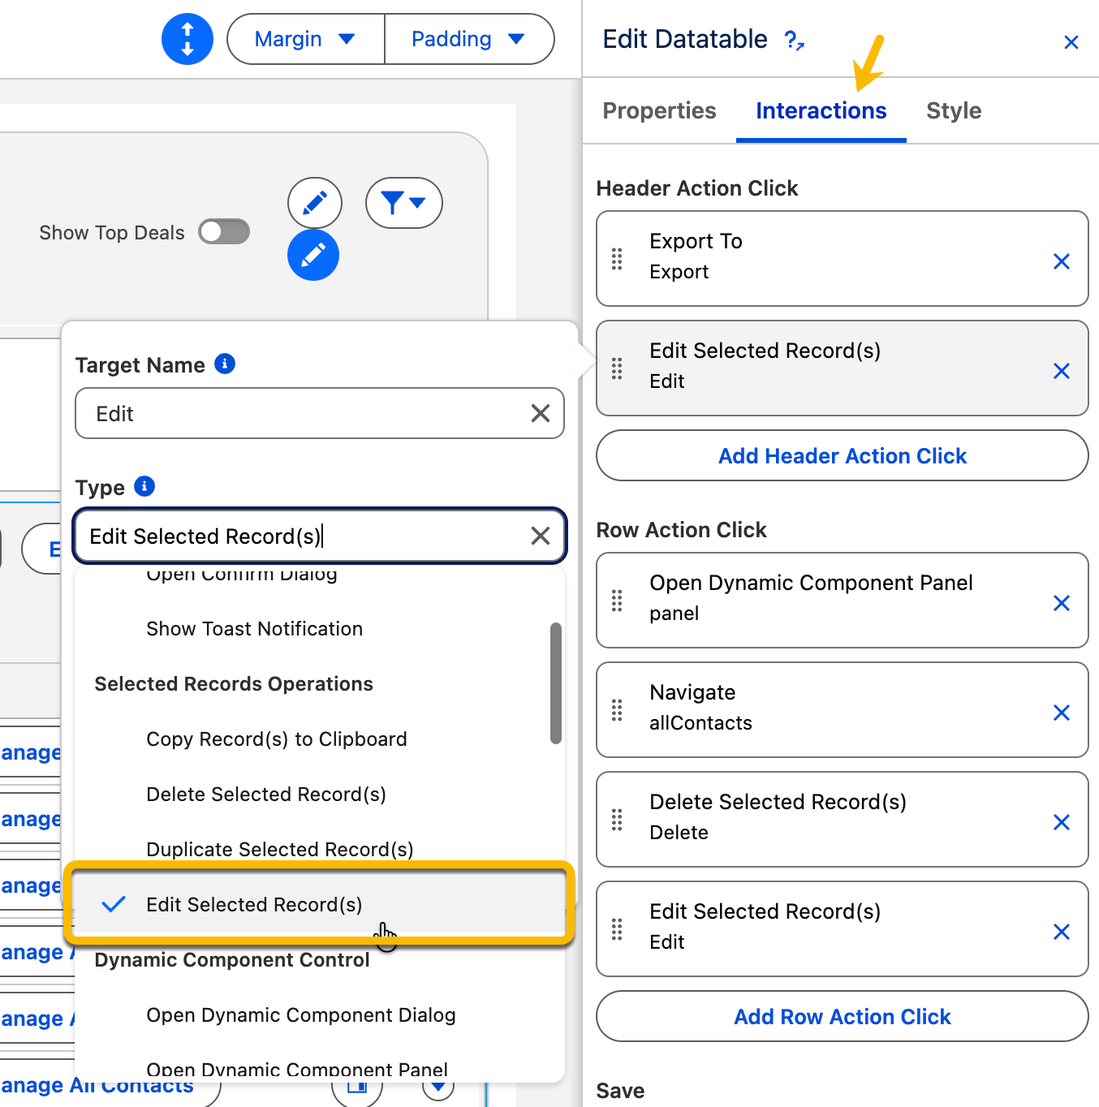Click into the Target Name input field
Image resolution: width=1099 pixels, height=1107 pixels.
point(300,413)
